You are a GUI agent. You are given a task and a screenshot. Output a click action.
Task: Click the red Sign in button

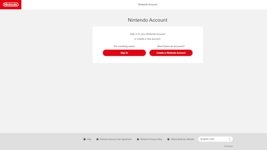(x=124, y=53)
